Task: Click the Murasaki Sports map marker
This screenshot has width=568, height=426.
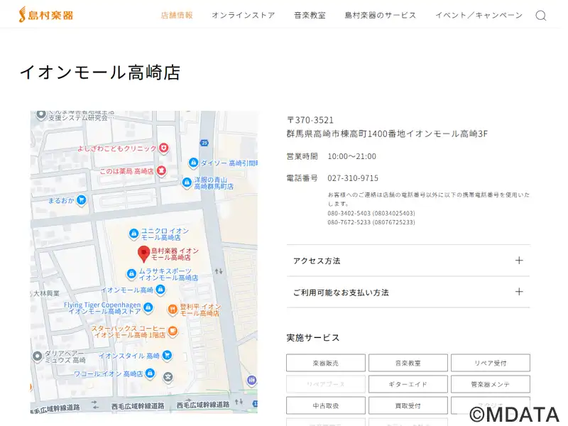Action: pos(131,274)
